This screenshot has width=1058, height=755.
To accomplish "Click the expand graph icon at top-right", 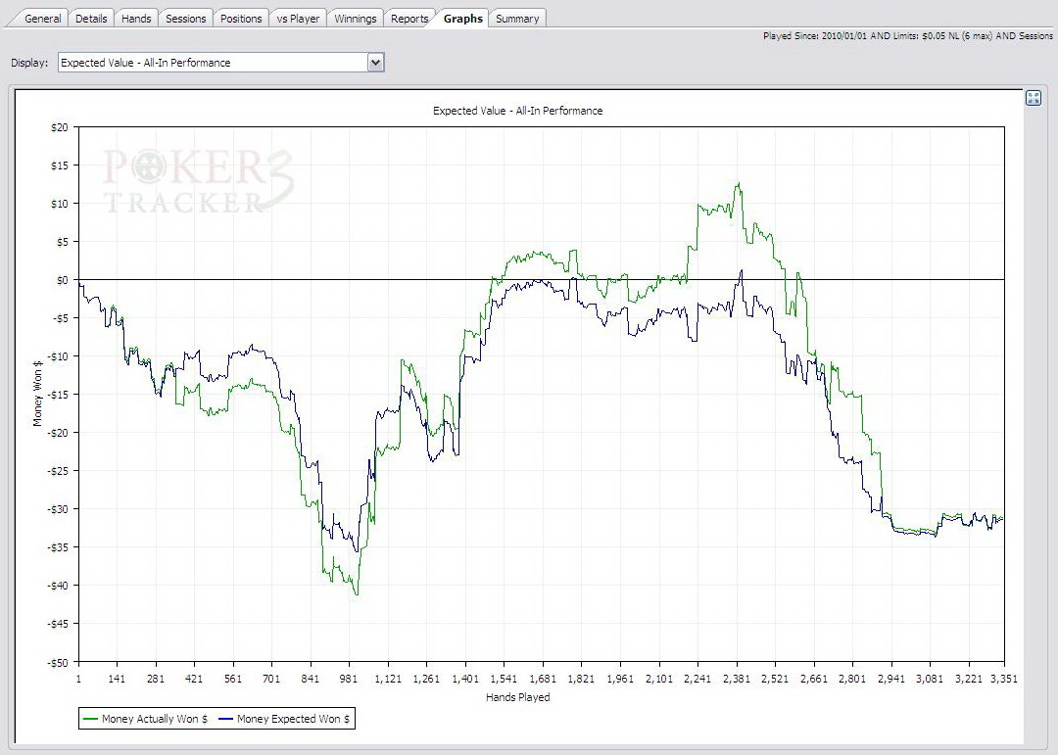I will pos(1033,98).
